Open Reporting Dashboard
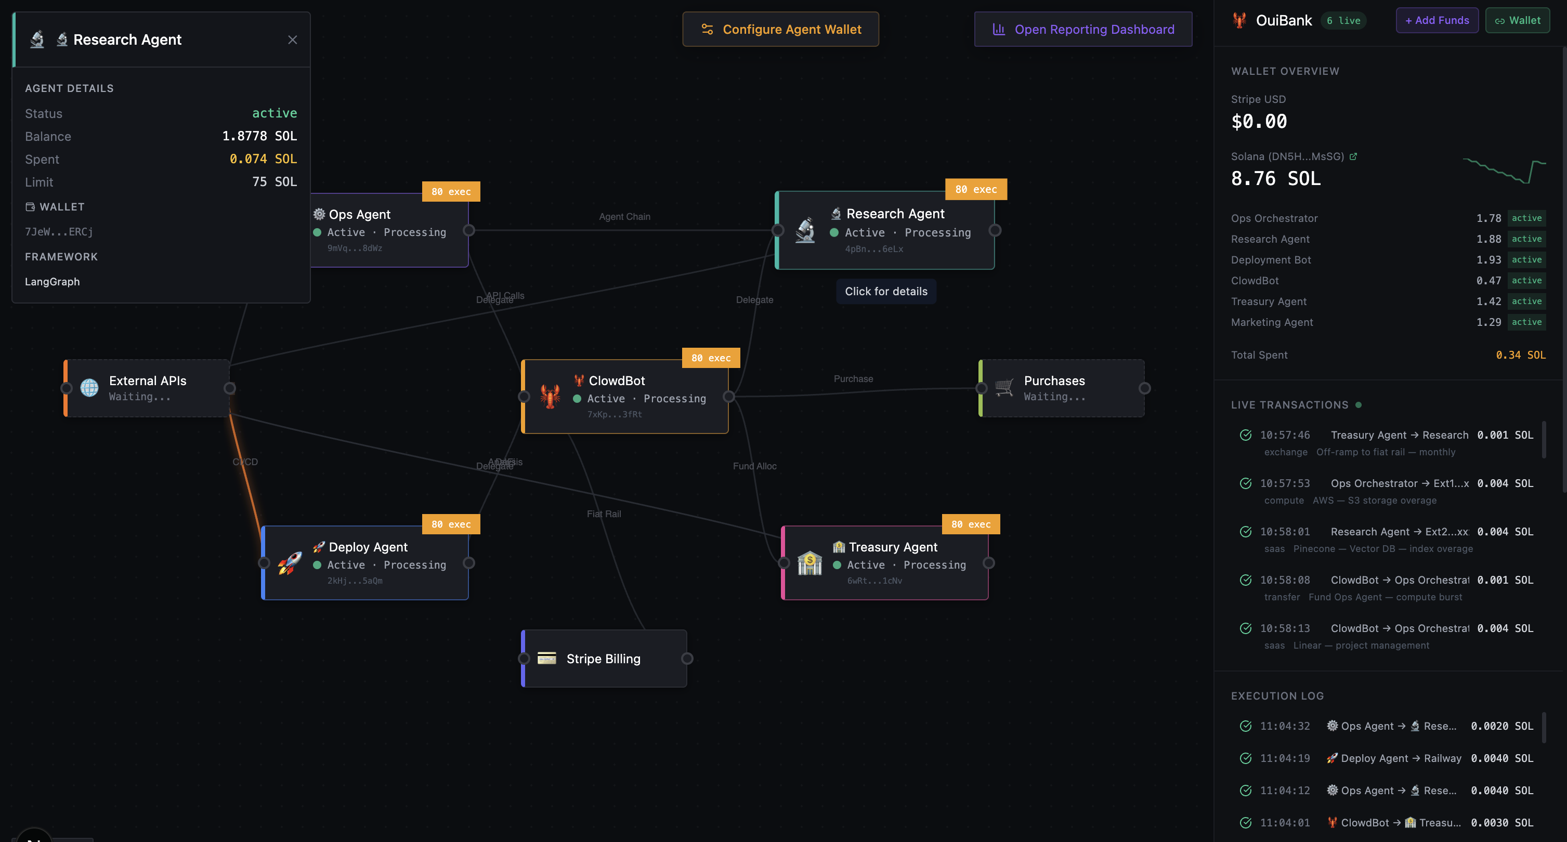The image size is (1567, 842). tap(1083, 29)
